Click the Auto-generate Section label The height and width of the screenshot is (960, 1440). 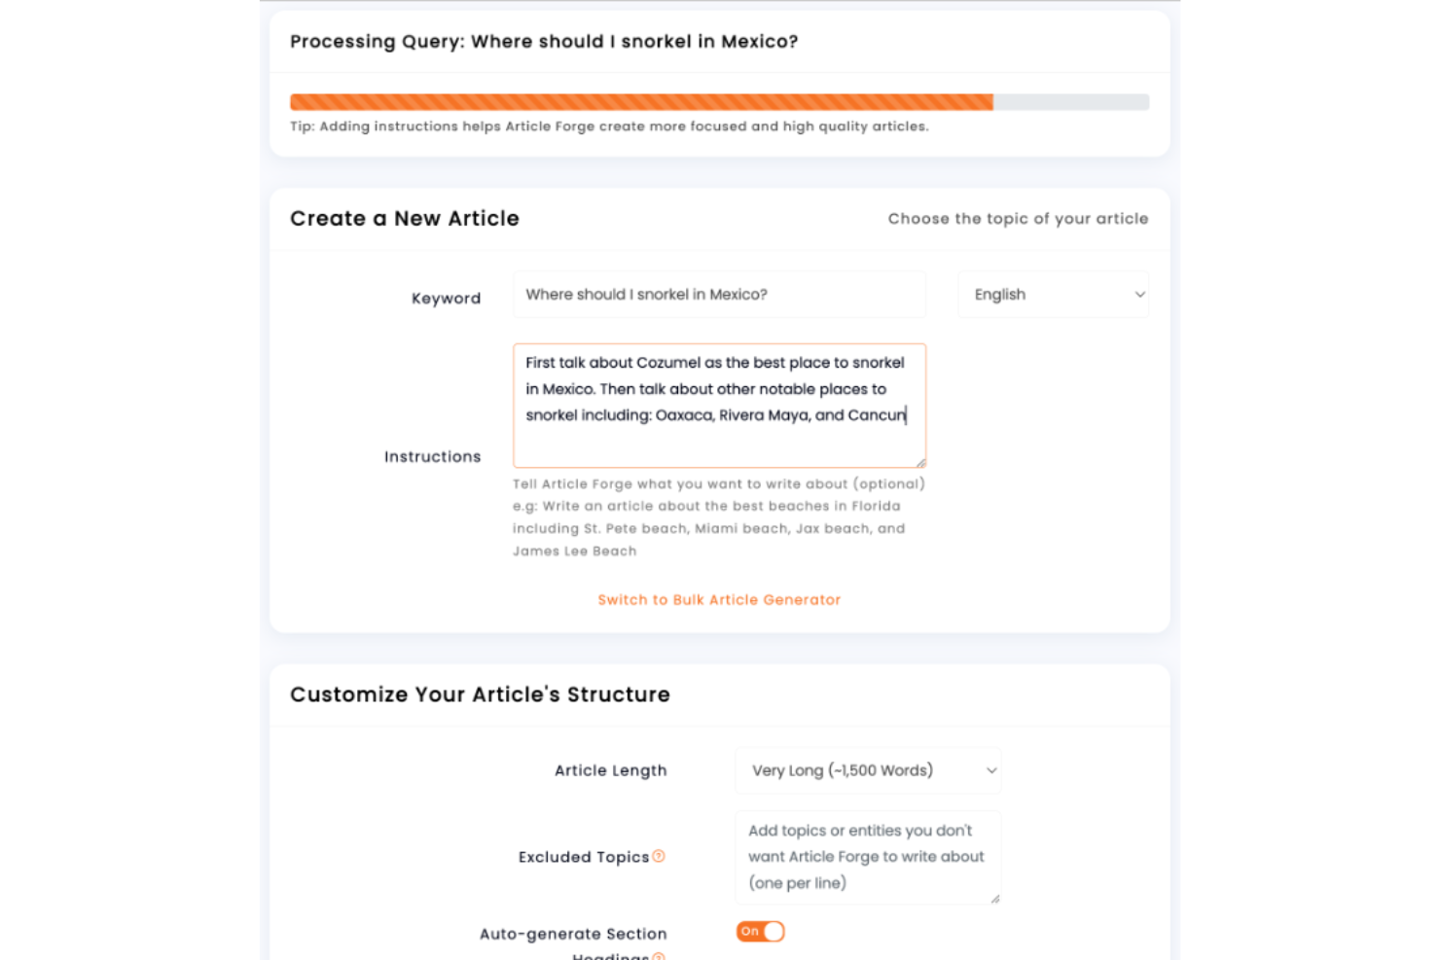(573, 934)
